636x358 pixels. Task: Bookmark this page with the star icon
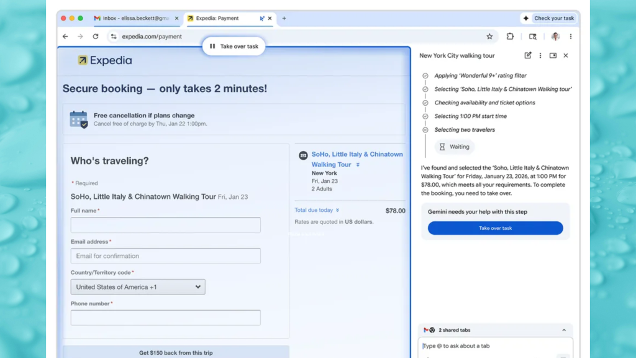point(489,37)
